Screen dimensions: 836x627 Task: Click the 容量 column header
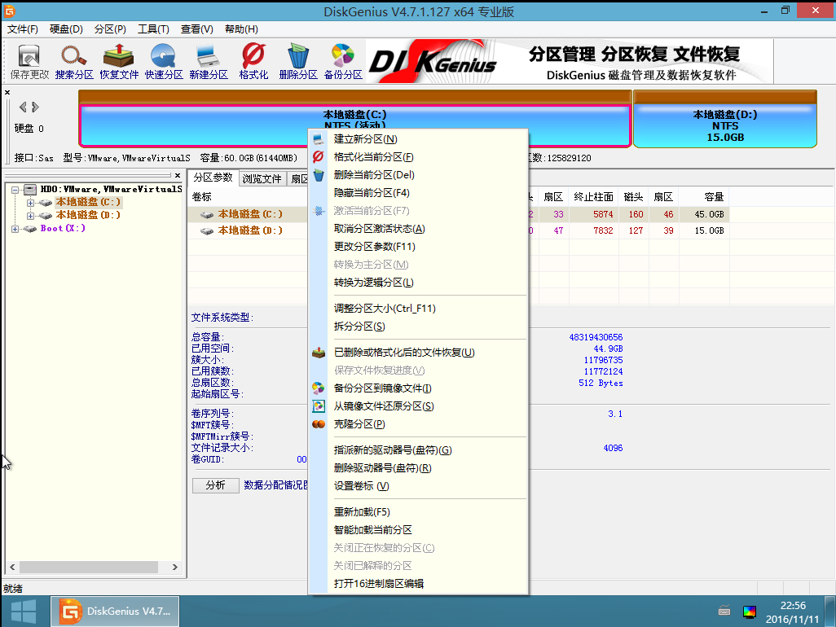tap(704, 197)
